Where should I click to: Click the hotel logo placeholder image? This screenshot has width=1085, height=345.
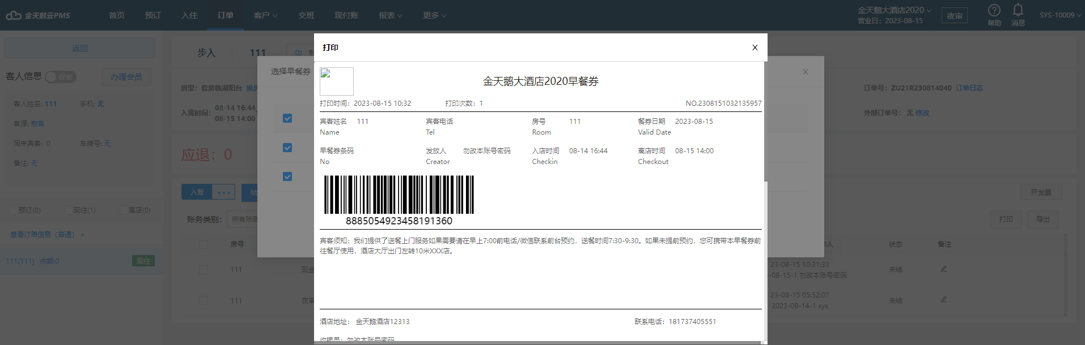point(337,81)
